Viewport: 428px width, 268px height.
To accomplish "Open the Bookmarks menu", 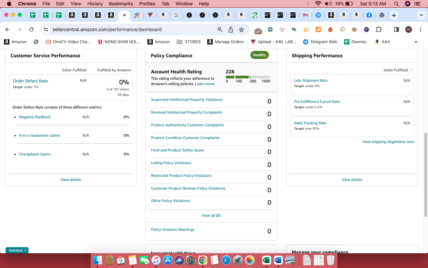I will (121, 4).
